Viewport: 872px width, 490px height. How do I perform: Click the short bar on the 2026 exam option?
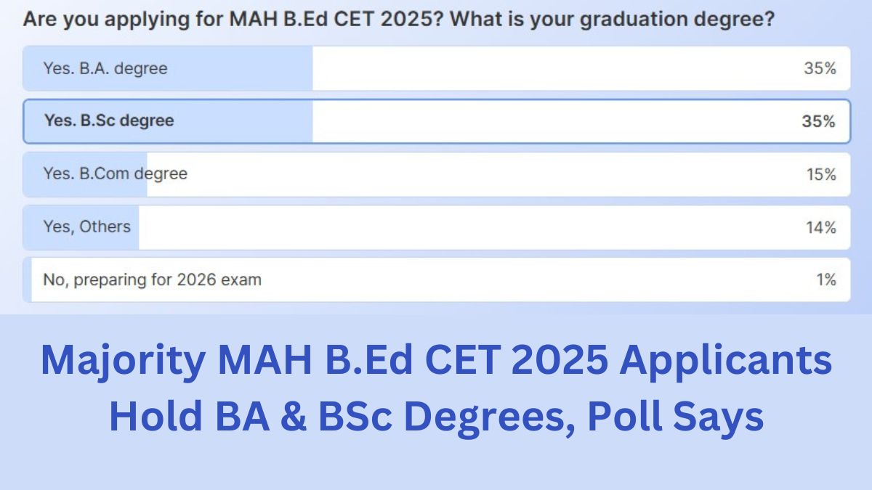(x=30, y=279)
